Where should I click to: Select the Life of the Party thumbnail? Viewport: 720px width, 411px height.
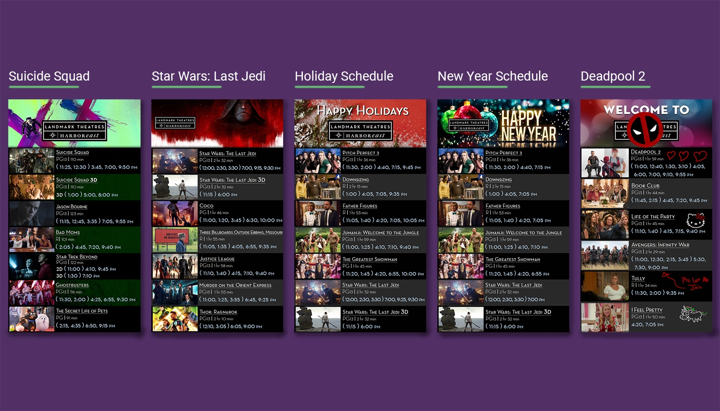pyautogui.click(x=605, y=224)
